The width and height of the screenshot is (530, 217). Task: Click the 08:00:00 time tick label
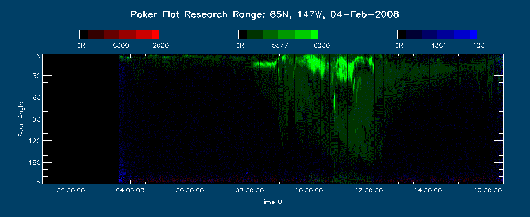[x=250, y=190]
